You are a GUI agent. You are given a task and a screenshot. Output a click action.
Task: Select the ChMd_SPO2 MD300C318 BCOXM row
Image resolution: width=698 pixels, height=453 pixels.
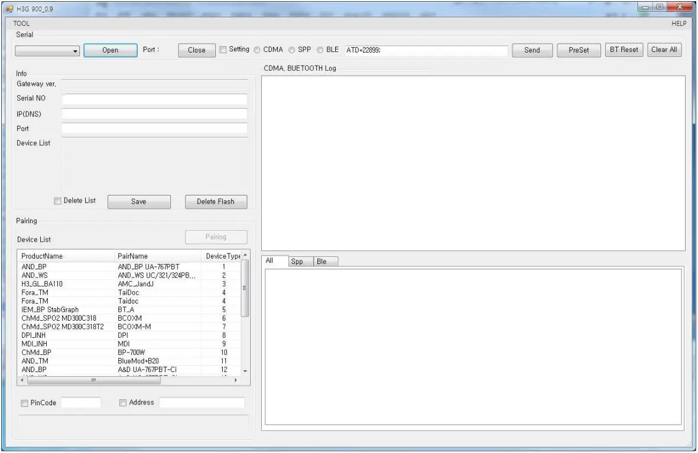[x=129, y=318]
